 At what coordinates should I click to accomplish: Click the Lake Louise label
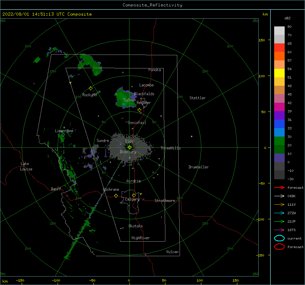26,166
